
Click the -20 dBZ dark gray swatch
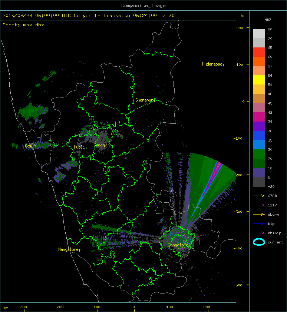[259, 182]
